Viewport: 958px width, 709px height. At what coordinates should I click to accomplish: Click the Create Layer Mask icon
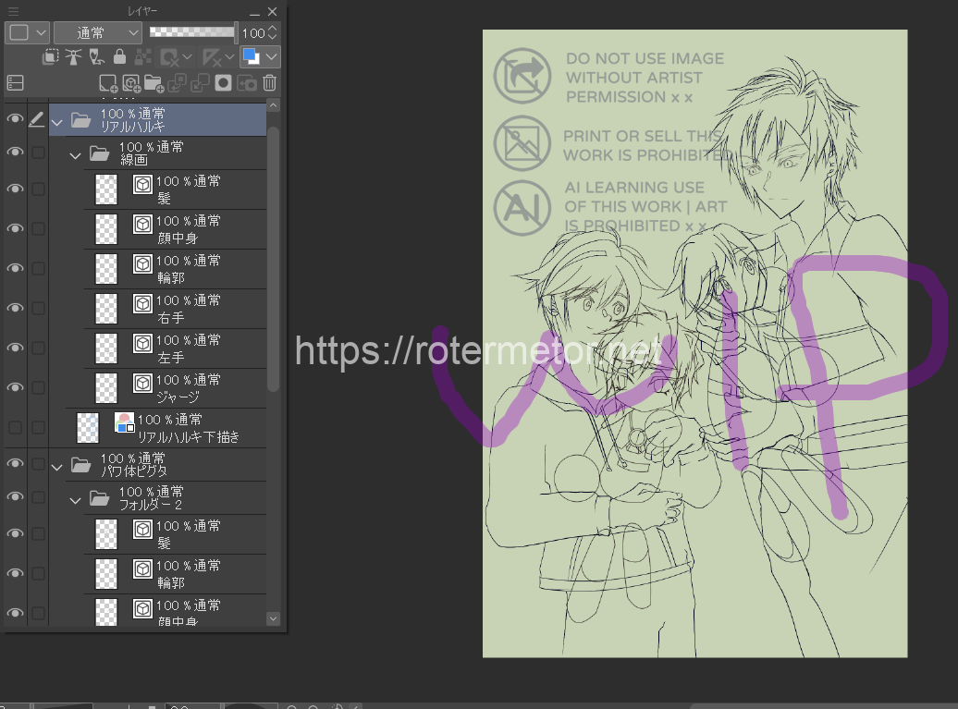click(x=223, y=83)
